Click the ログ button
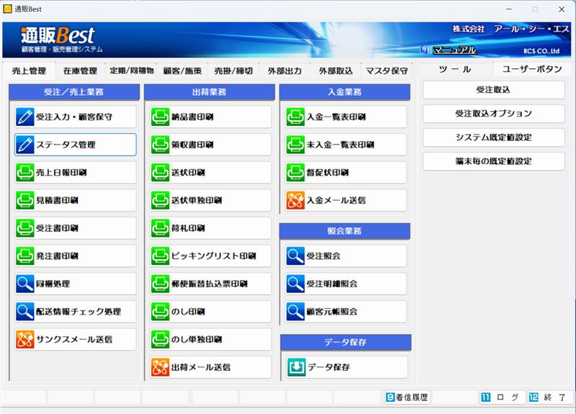Viewport: 576px width, 414px height. (502, 397)
